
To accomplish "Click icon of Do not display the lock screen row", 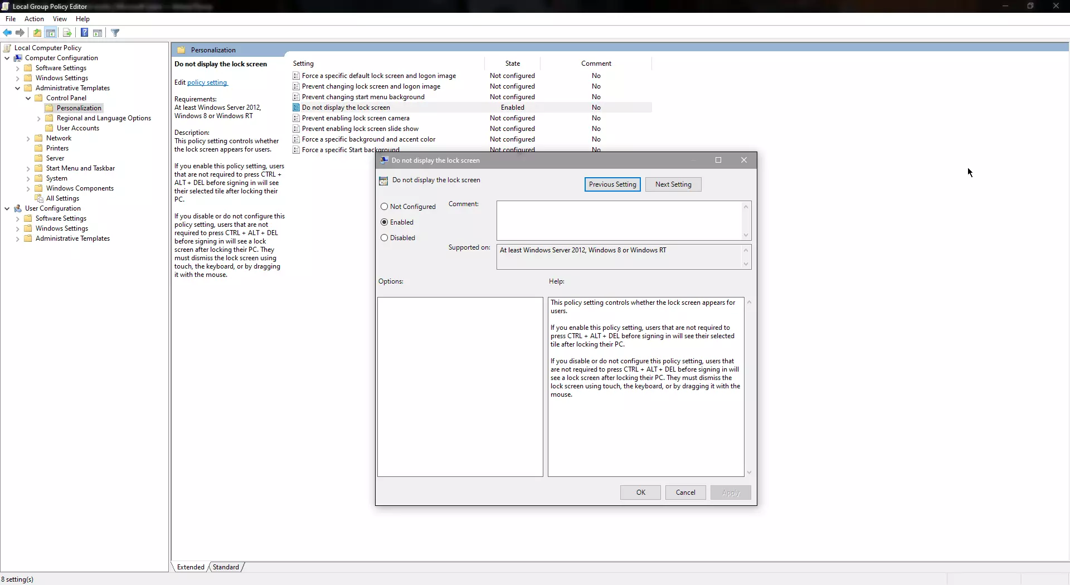I will point(296,108).
